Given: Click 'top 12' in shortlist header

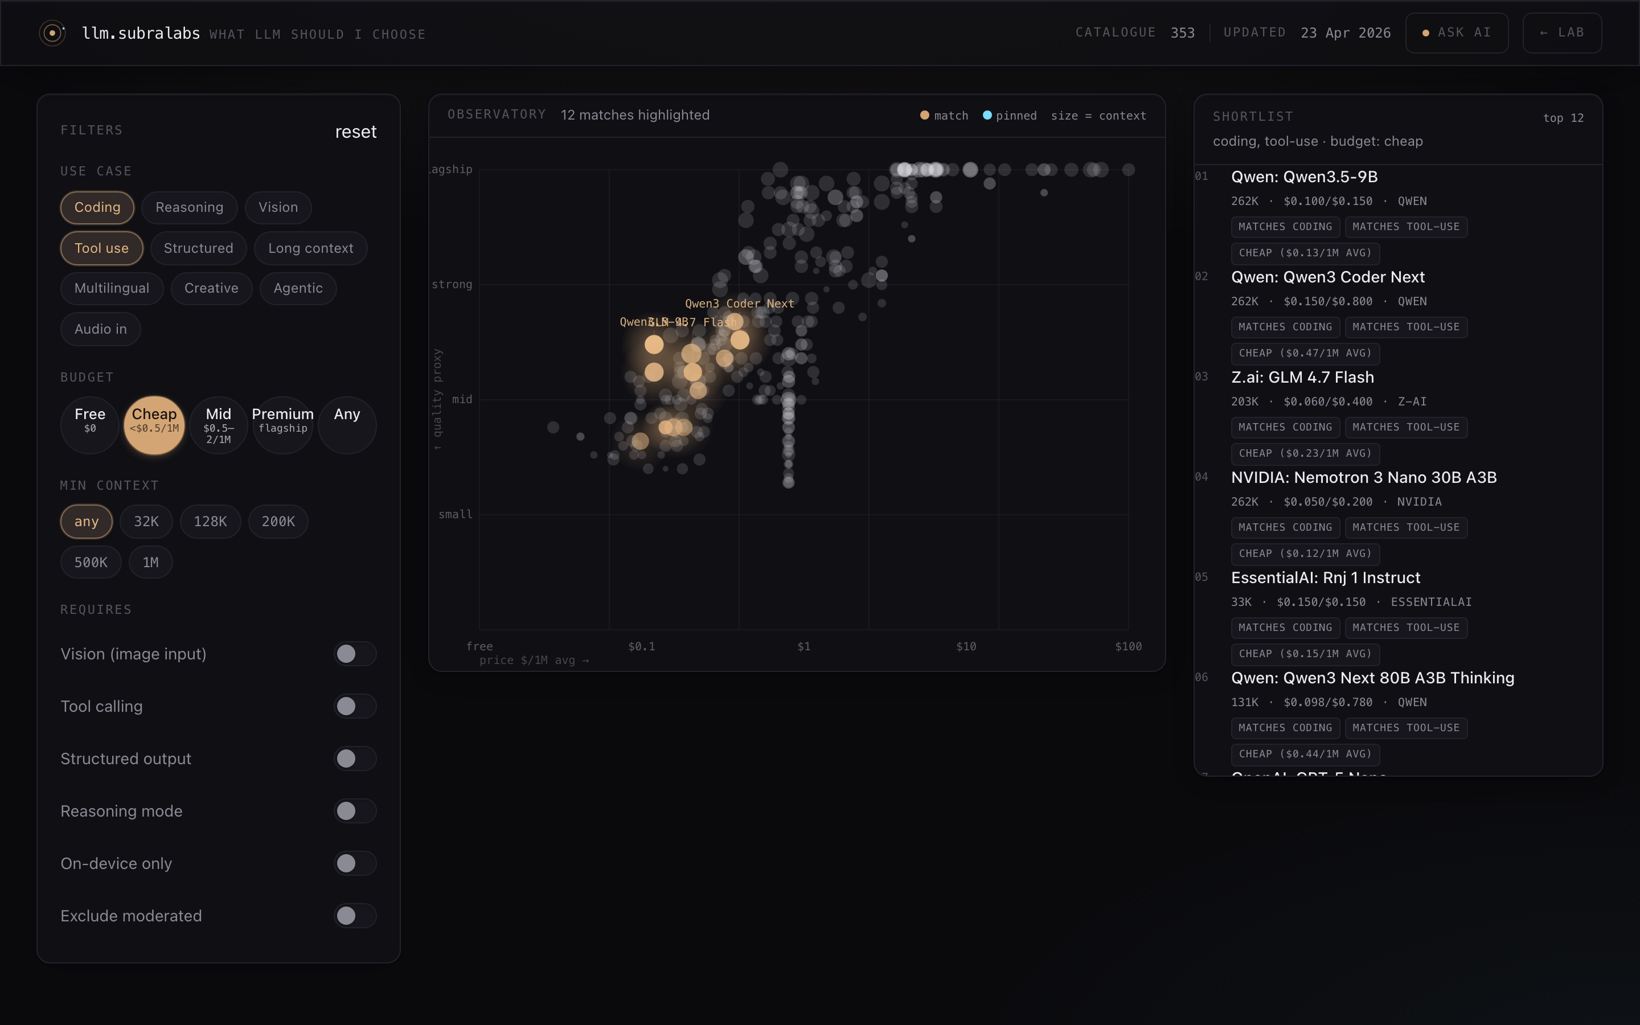Looking at the screenshot, I should coord(1563,118).
